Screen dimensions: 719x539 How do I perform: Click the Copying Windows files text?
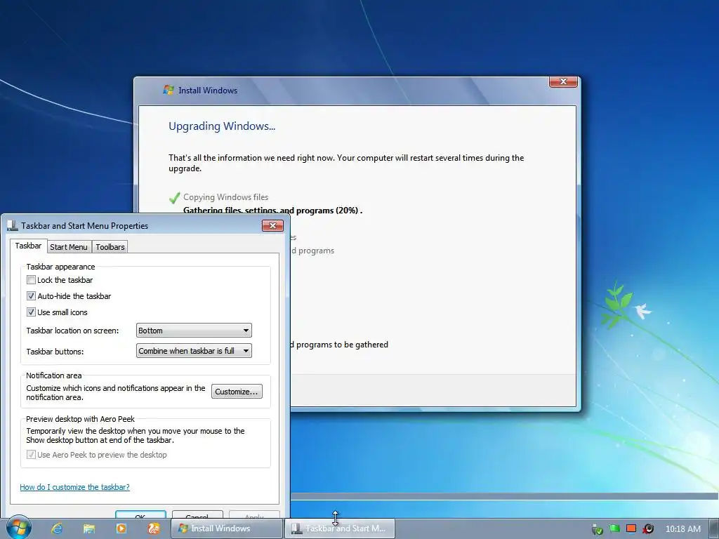tap(225, 197)
